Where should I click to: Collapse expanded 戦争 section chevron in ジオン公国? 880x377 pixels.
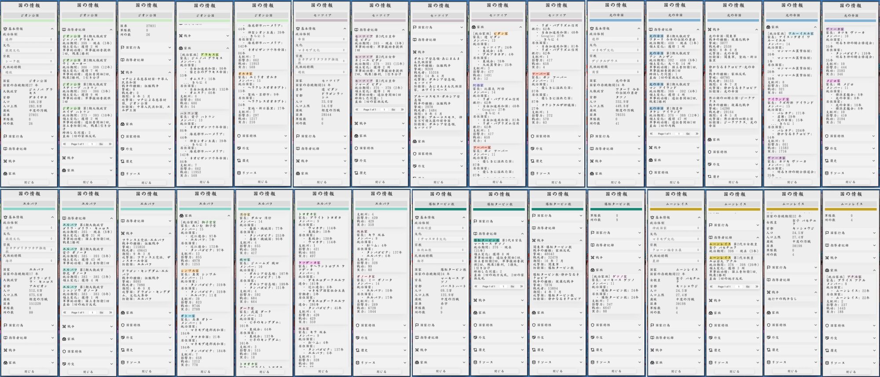point(169,72)
